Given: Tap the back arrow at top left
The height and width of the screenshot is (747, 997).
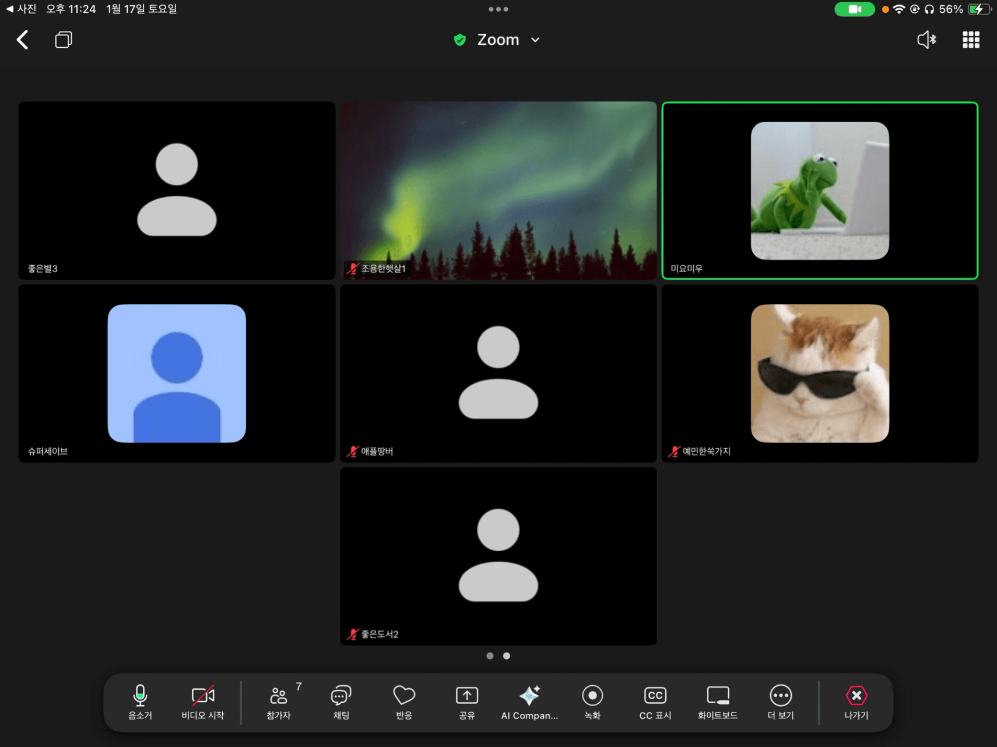Looking at the screenshot, I should (23, 40).
